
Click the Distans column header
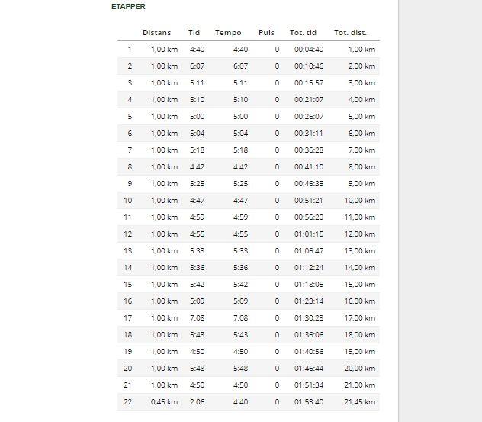(156, 33)
